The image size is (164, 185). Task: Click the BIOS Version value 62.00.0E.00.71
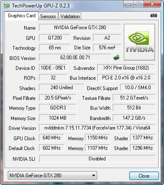[75, 58]
